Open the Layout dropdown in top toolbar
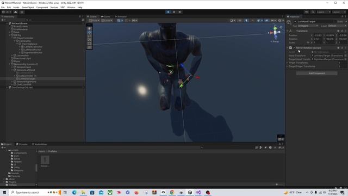Viewport: 348px width, 196px height. tap(339, 12)
